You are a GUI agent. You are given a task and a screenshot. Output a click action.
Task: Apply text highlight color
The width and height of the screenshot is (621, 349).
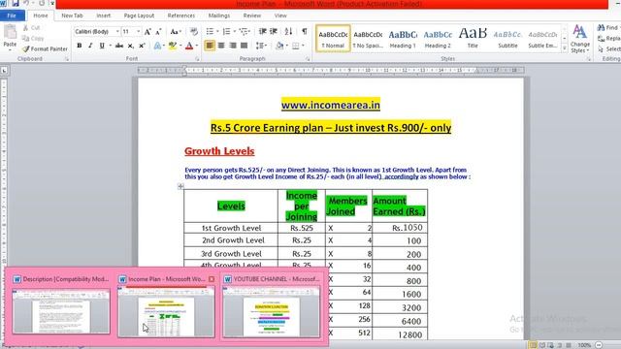pos(173,46)
